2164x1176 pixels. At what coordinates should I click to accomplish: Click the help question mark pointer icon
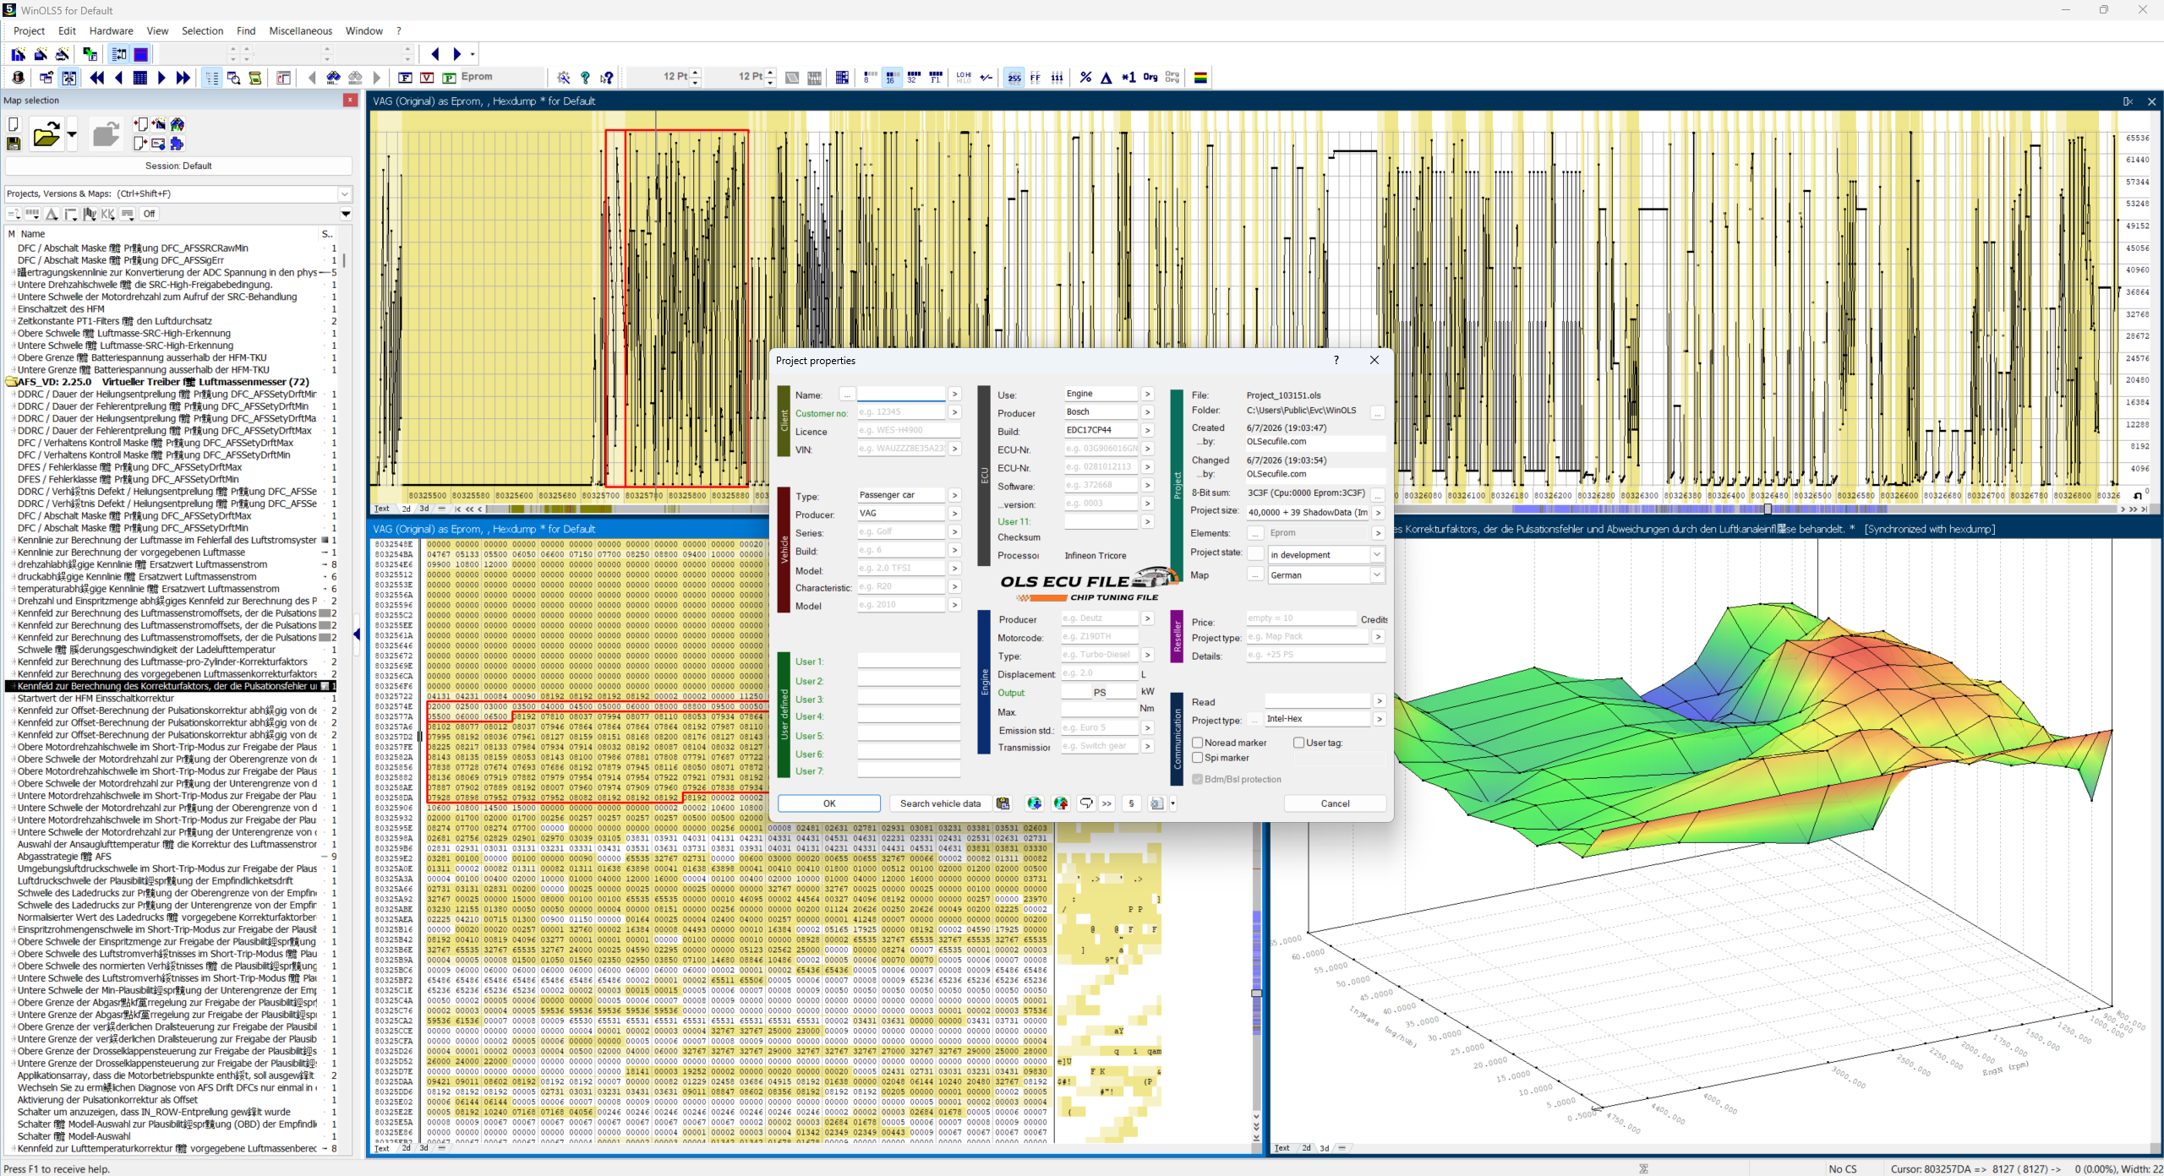pyautogui.click(x=607, y=78)
